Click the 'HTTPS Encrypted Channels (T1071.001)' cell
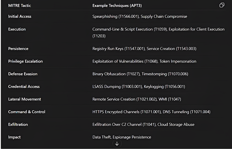This screenshot has width=232, height=149. point(151,112)
